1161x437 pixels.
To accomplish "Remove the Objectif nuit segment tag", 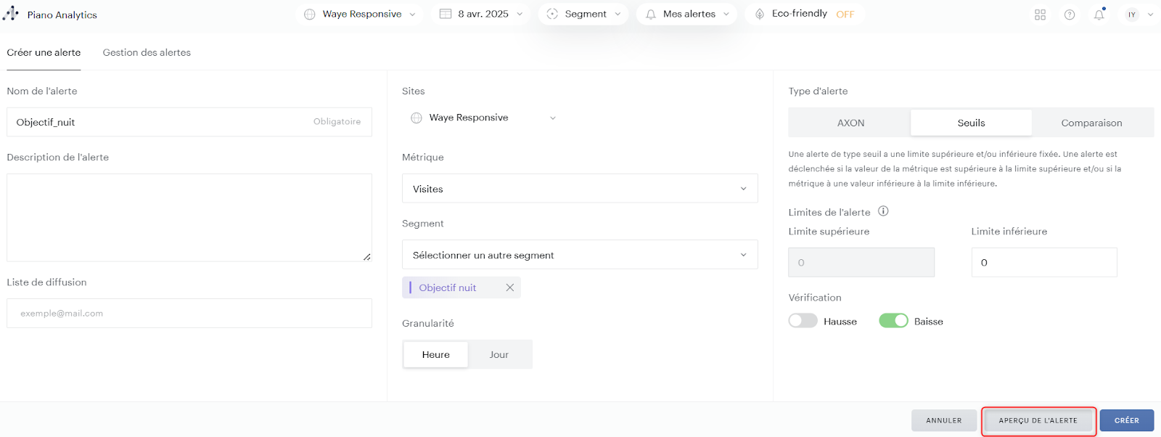I will (x=510, y=287).
